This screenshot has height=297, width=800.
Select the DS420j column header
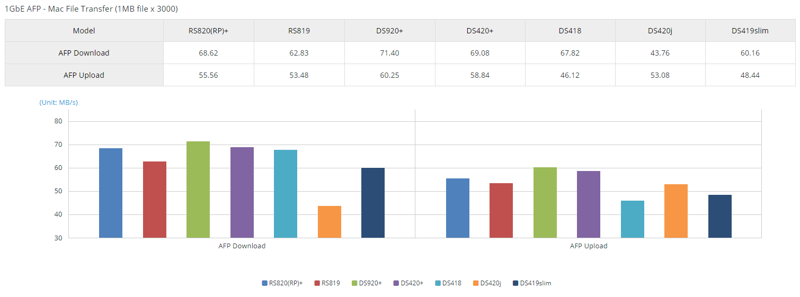point(660,31)
